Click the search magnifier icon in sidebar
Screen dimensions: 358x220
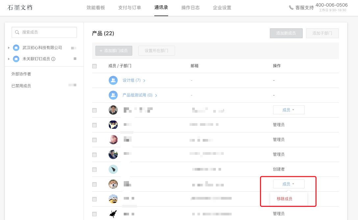pyautogui.click(x=17, y=32)
